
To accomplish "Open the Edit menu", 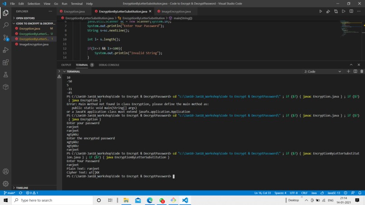I will pyautogui.click(x=21, y=4).
